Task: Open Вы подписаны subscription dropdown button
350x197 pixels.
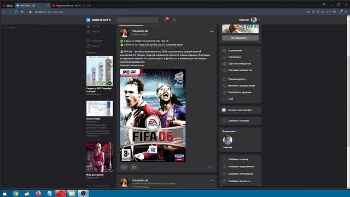Action: tap(241, 38)
